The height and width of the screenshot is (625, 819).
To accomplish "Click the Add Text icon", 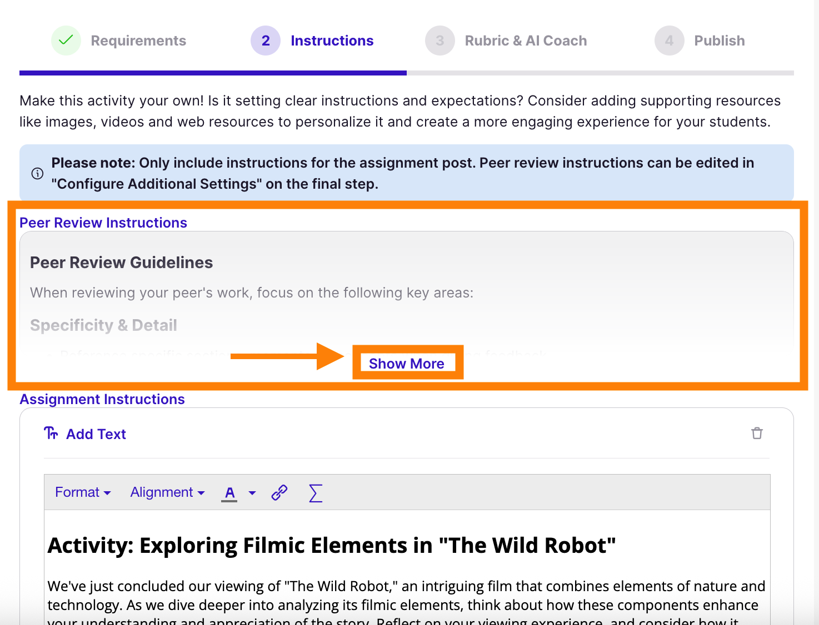I will pyautogui.click(x=51, y=434).
